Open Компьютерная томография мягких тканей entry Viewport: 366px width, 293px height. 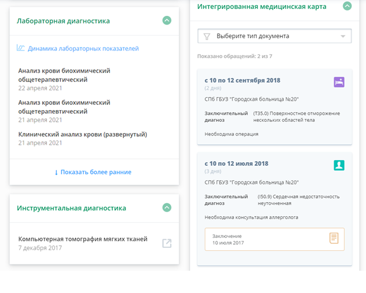(x=83, y=243)
